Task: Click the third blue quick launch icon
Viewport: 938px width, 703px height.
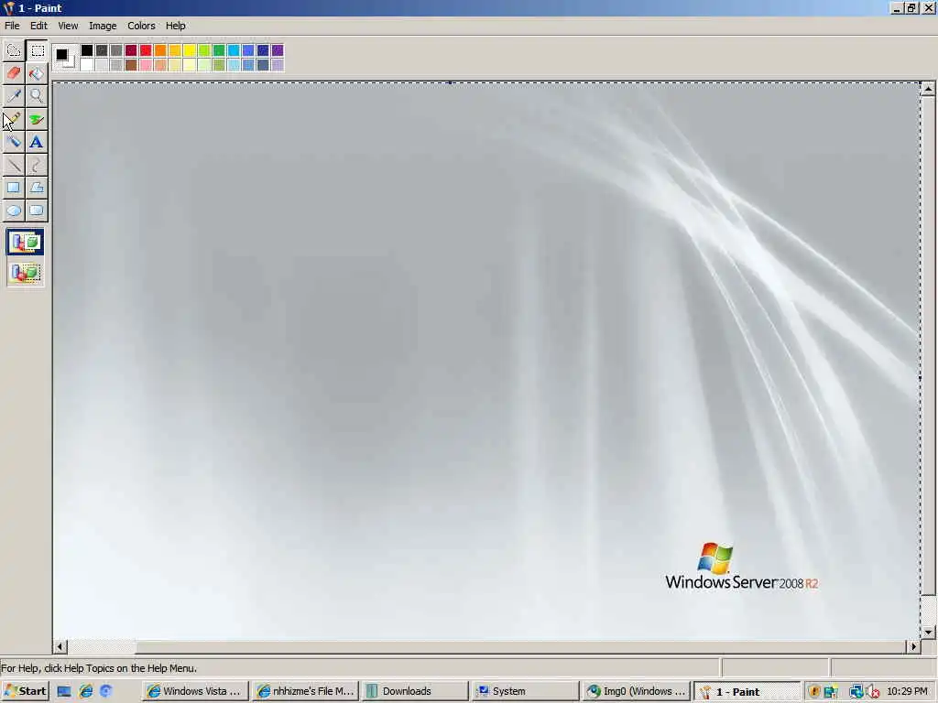Action: click(106, 691)
